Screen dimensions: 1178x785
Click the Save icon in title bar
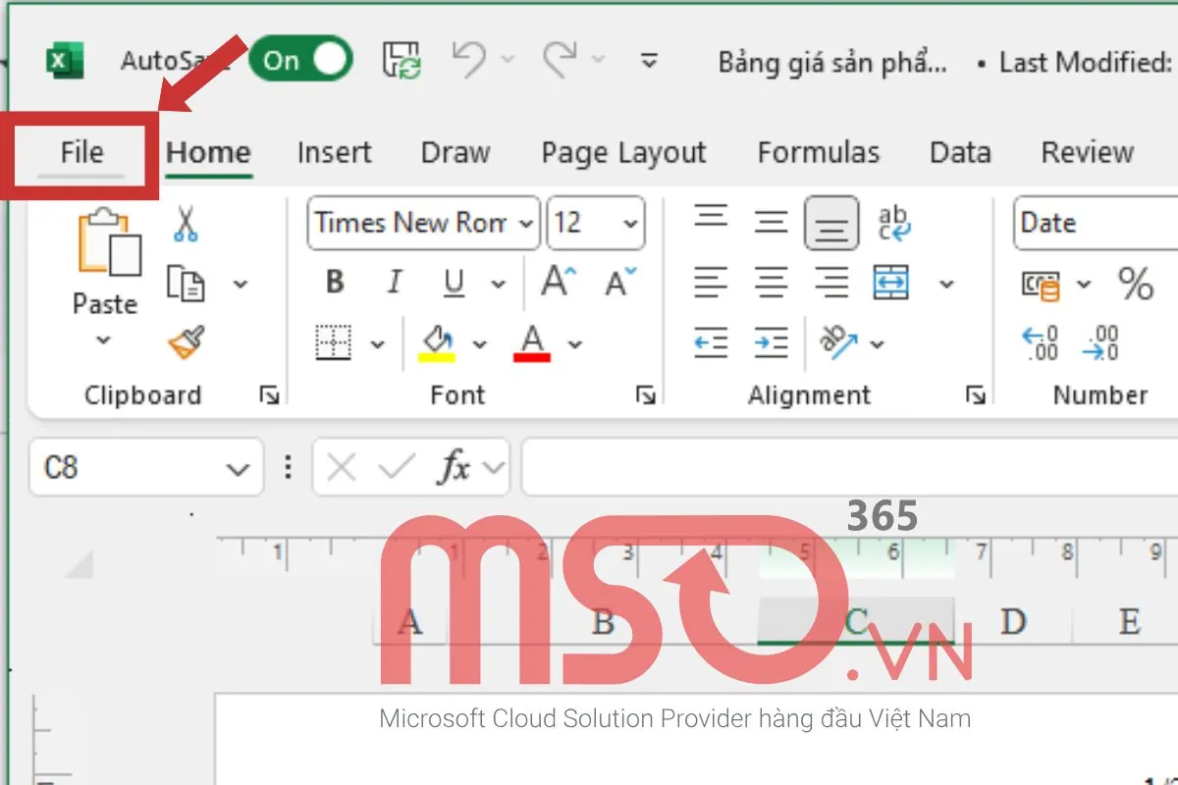pyautogui.click(x=402, y=61)
